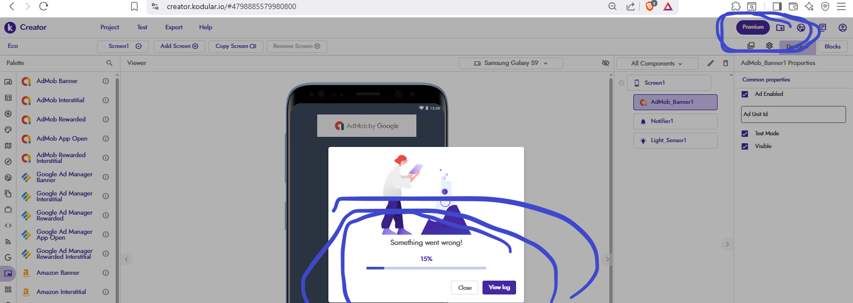This screenshot has height=303, width=853.
Task: Select Notifier1 in the component tree
Action: (675, 121)
